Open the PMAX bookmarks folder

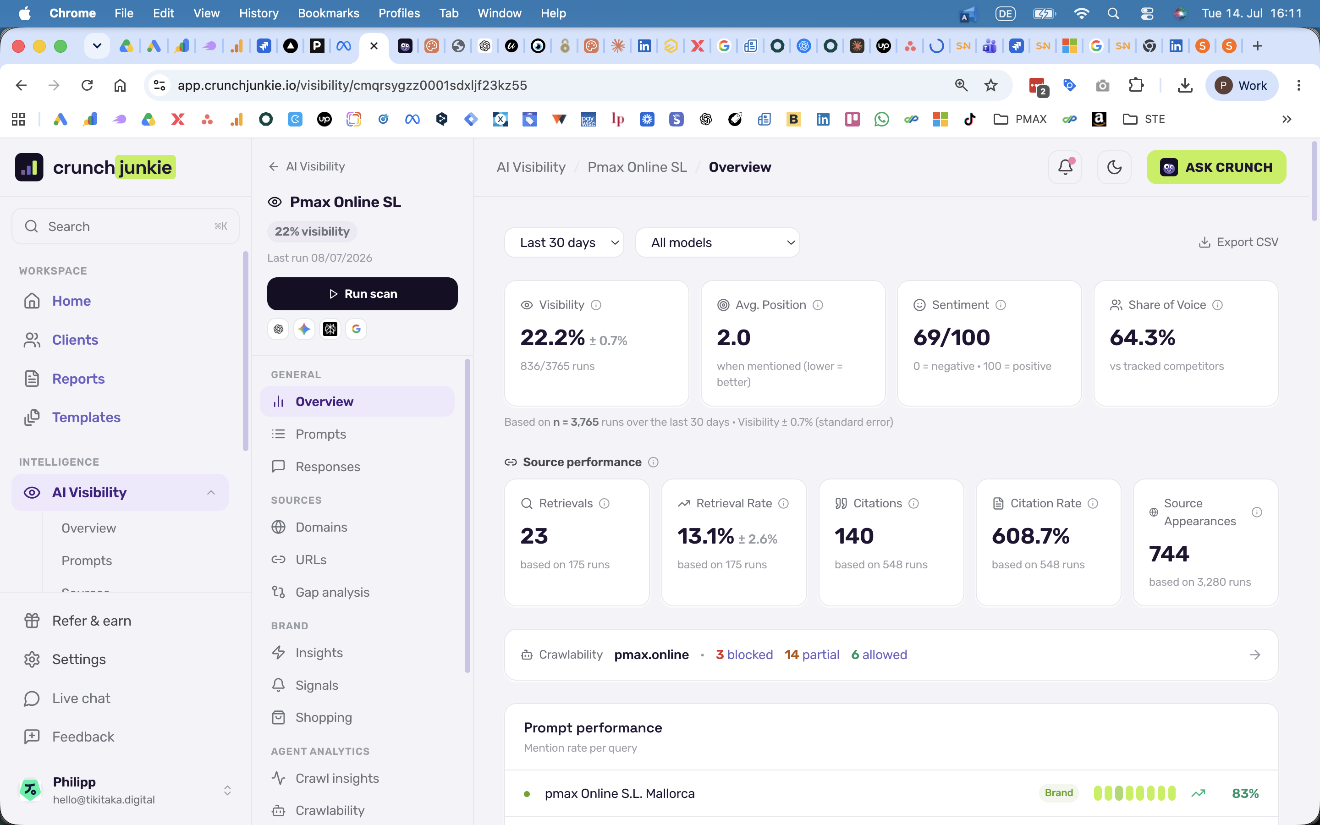[1021, 119]
